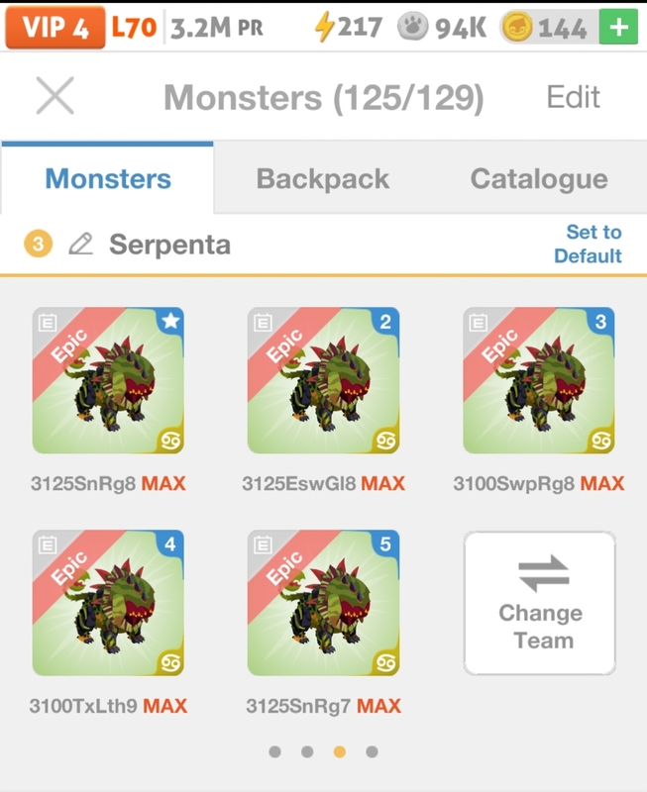Switch to the Catalogue tab
Viewport: 647px width, 792px height.
[539, 179]
